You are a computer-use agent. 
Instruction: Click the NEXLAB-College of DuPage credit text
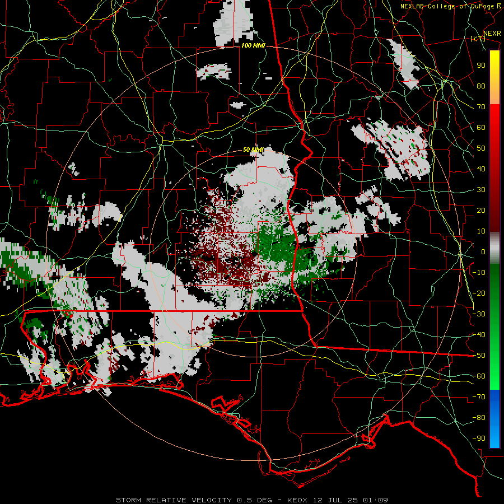(448, 6)
